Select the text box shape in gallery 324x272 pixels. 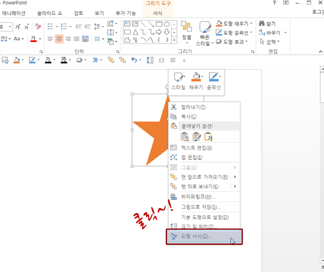127,24
